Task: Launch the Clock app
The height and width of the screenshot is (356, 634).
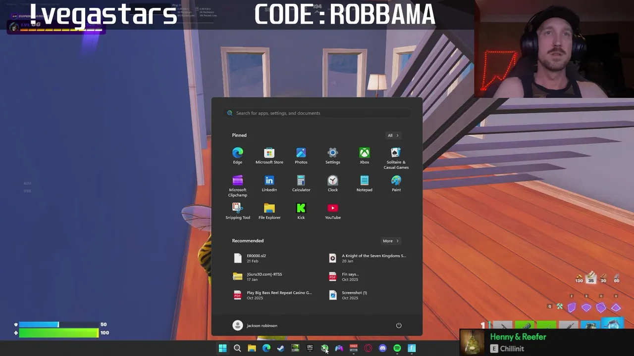Action: click(333, 183)
